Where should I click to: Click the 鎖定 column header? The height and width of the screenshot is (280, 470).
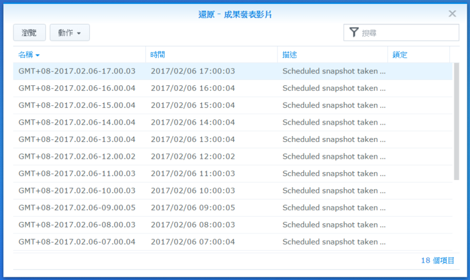click(418, 54)
